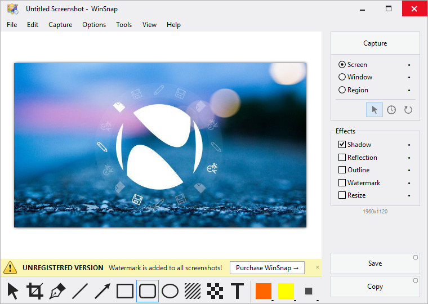Open the yellow fill color dropdown arrow

295,300
